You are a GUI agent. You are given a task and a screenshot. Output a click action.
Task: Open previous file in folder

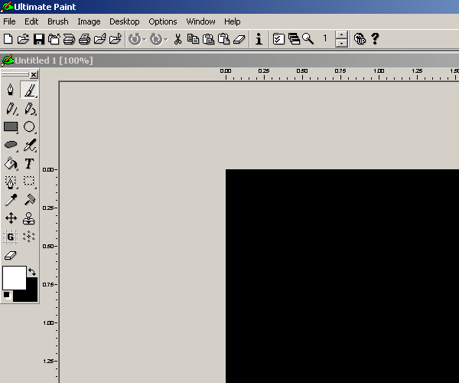click(x=99, y=39)
